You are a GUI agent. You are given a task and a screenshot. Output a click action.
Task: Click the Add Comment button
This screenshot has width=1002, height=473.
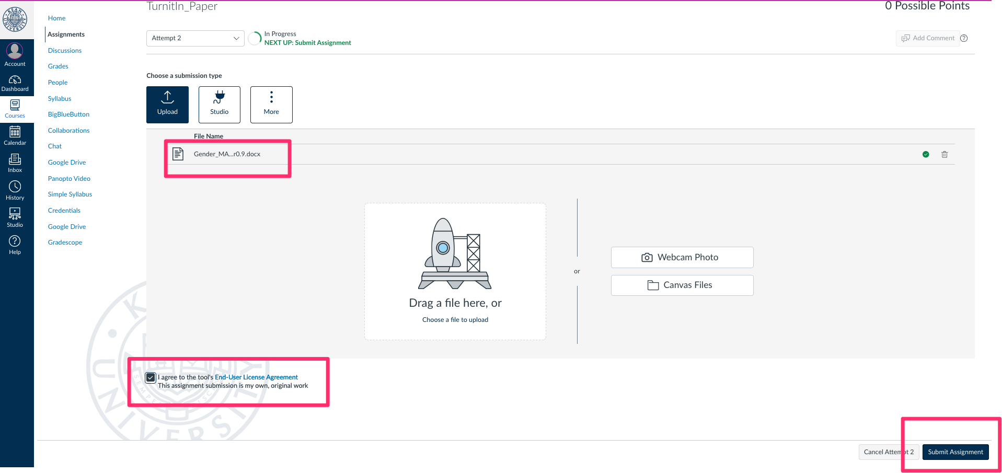click(x=928, y=38)
